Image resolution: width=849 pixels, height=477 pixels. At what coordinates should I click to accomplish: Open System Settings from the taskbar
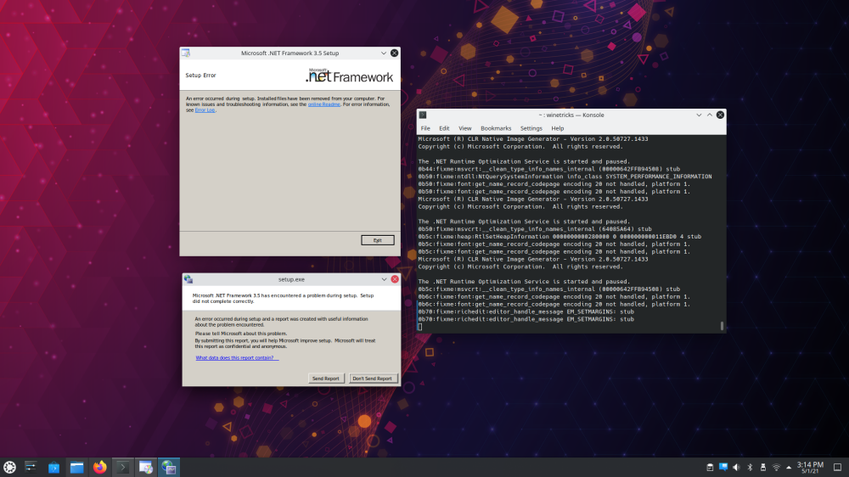tap(31, 467)
